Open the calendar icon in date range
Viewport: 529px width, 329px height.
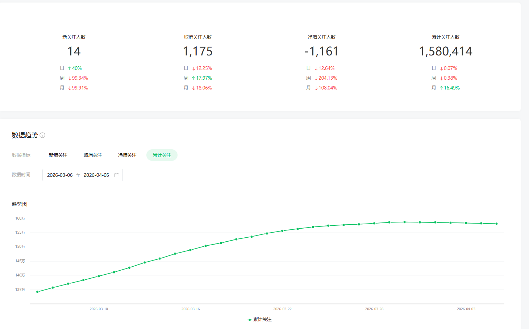click(117, 175)
